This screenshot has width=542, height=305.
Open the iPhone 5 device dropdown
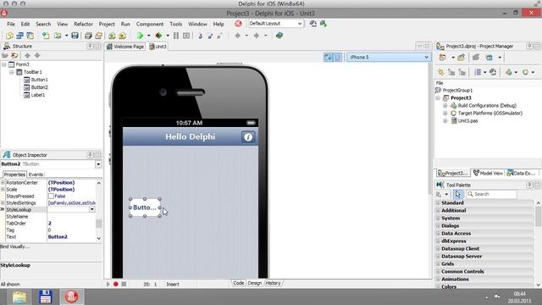pyautogui.click(x=426, y=58)
